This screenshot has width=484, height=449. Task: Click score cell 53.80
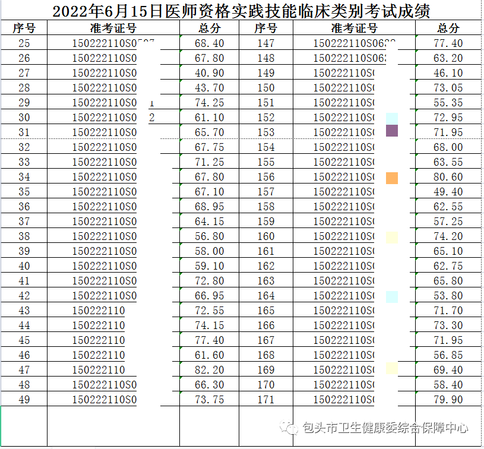(448, 295)
